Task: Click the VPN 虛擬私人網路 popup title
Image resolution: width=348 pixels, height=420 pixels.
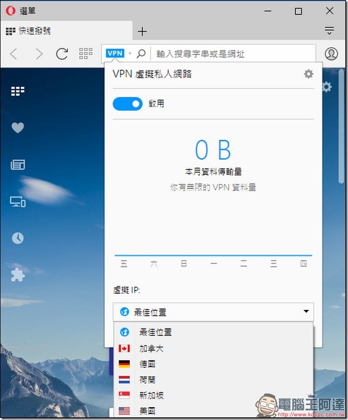Action: point(152,74)
